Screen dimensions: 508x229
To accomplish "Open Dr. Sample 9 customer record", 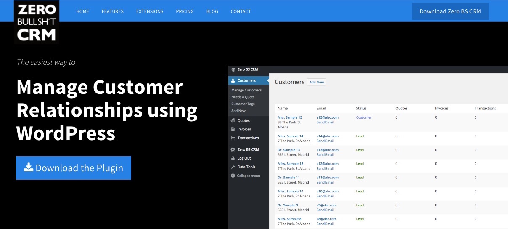I will 288,205.
